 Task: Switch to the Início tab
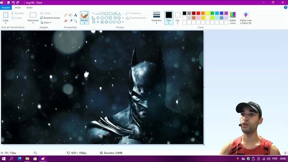[18, 8]
